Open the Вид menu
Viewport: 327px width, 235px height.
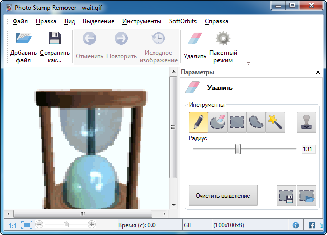tap(70, 21)
